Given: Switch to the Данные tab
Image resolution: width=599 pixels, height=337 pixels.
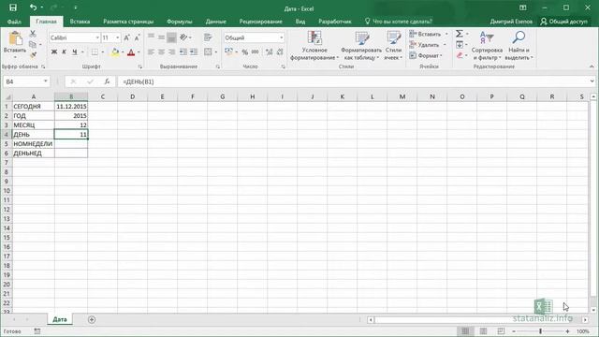Looking at the screenshot, I should click(216, 22).
